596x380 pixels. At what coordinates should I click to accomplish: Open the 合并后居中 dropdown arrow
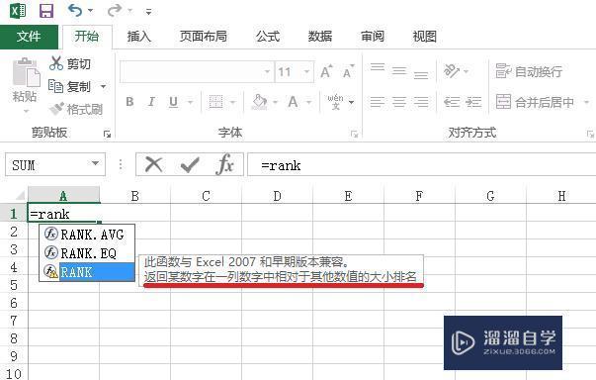586,102
